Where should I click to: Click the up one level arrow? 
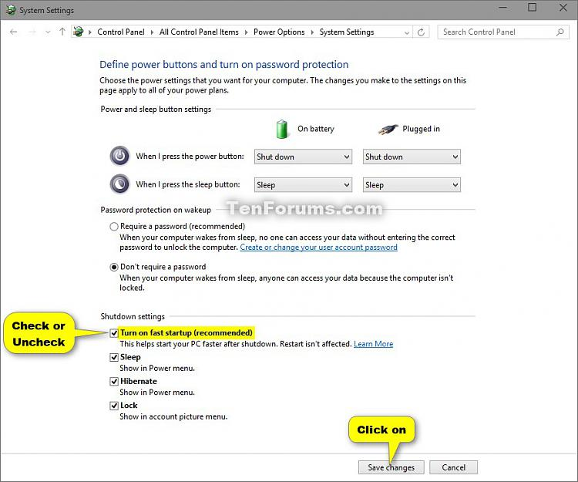click(62, 32)
